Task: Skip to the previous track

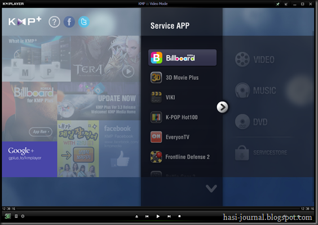Action: 147,217
